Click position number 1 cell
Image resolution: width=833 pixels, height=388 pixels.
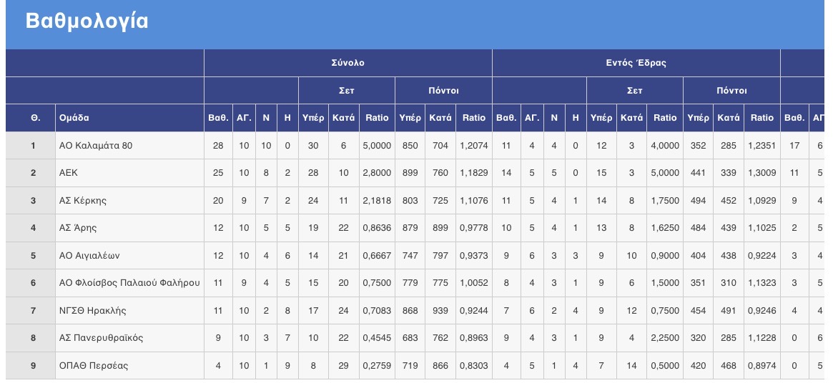click(x=33, y=146)
